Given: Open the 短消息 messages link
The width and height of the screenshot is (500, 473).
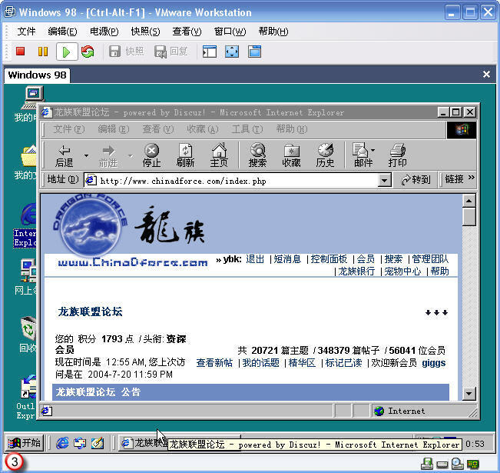Looking at the screenshot, I should [287, 259].
